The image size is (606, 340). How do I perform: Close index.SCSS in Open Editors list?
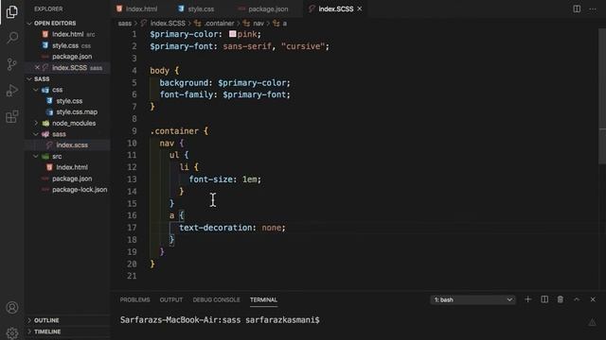pyautogui.click(x=37, y=67)
